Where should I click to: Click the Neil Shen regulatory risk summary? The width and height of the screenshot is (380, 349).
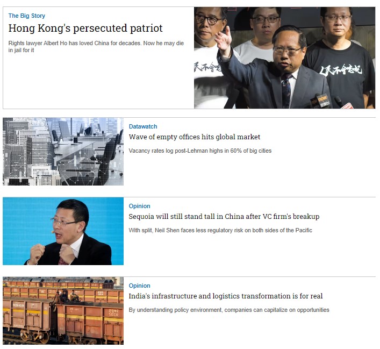click(220, 230)
